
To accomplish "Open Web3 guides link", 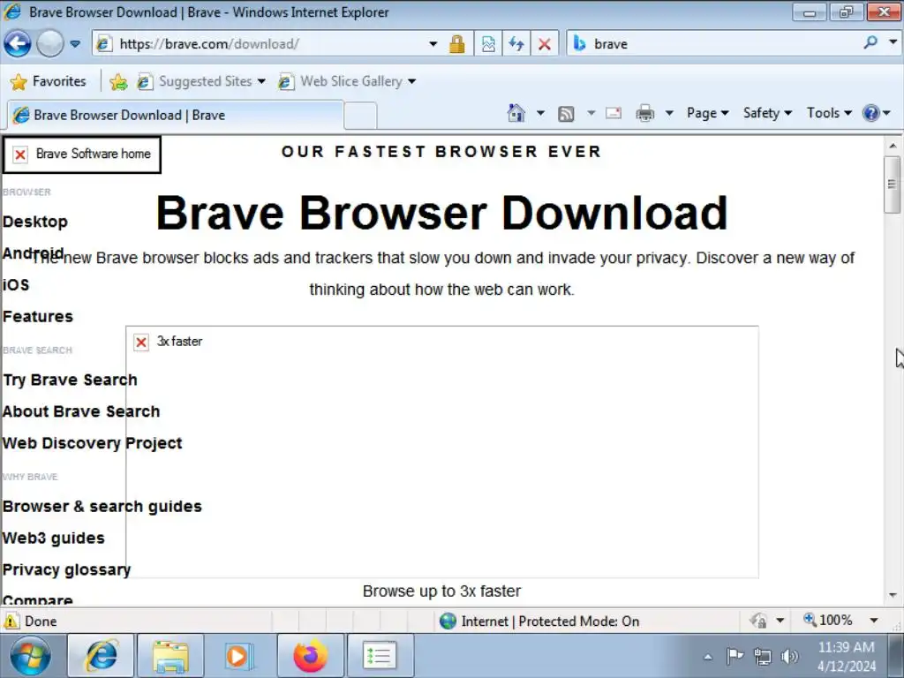I will point(54,538).
